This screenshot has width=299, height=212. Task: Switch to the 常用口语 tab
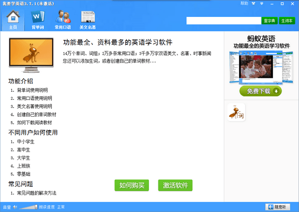63,20
